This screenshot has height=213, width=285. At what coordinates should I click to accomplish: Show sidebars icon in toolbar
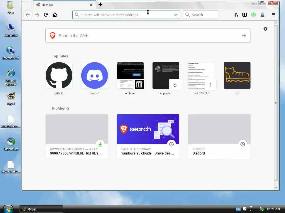[x=245, y=15]
